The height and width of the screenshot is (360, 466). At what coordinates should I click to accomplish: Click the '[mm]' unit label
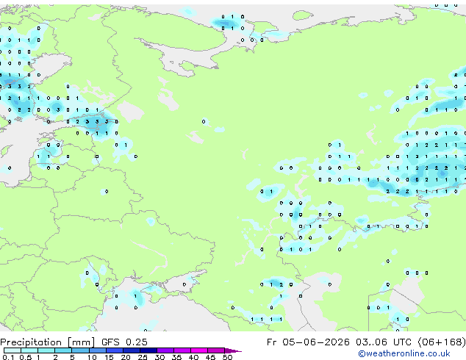pyautogui.click(x=81, y=342)
